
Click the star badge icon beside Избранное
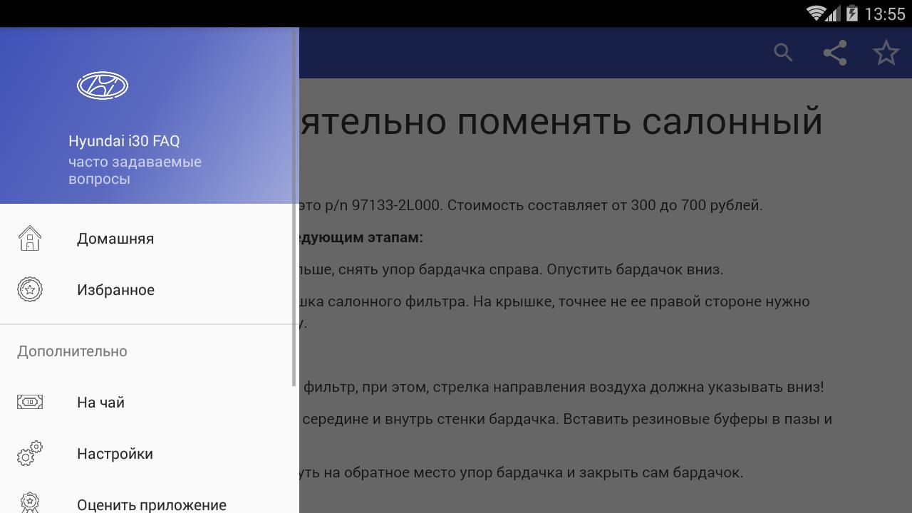click(30, 290)
